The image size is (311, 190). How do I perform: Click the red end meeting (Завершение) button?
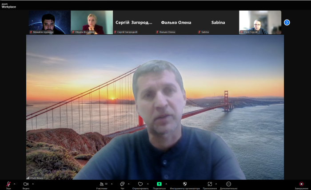302,184
